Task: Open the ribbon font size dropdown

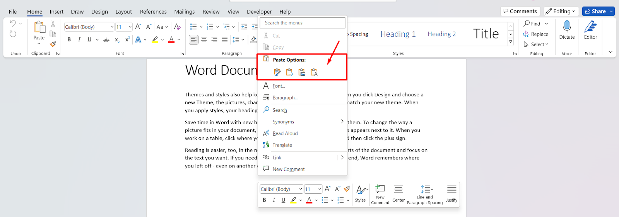Action: pyautogui.click(x=130, y=27)
